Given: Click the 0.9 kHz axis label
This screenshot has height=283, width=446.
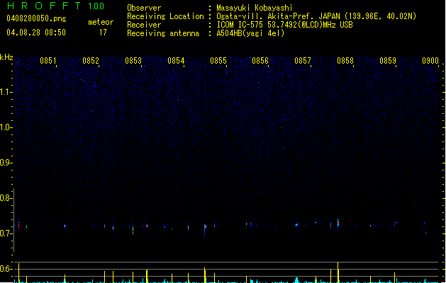Looking at the screenshot, I should click(6, 163).
